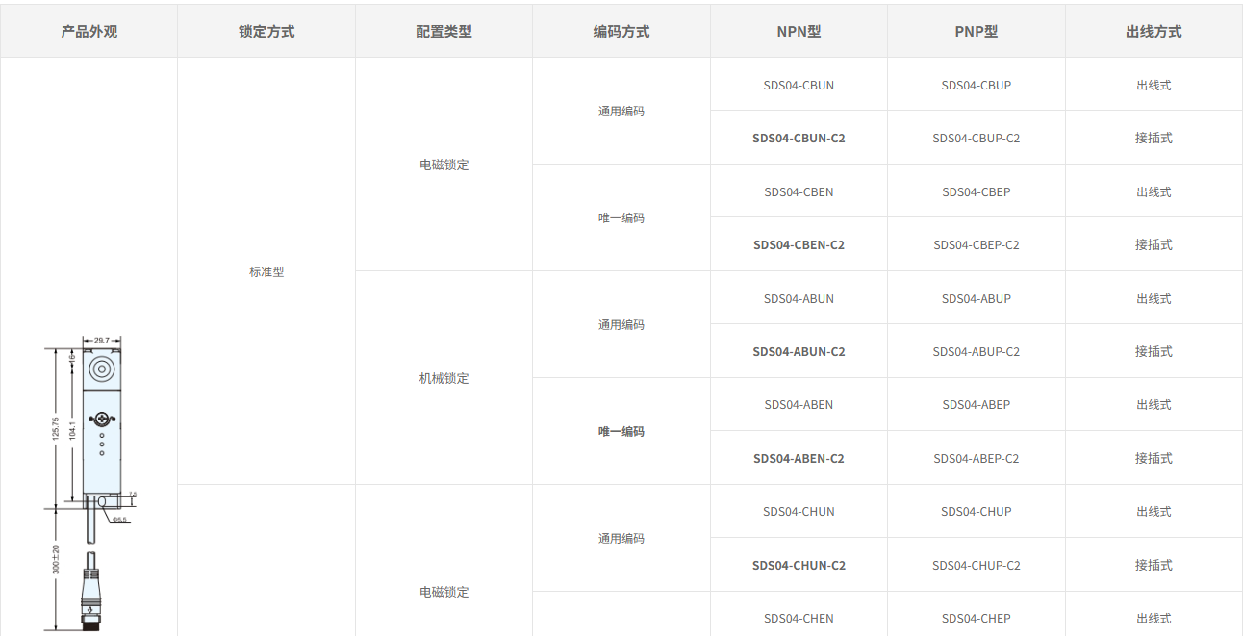Viewport: 1243px width, 636px height.
Task: Click the PNP型 column header
Action: click(x=976, y=32)
